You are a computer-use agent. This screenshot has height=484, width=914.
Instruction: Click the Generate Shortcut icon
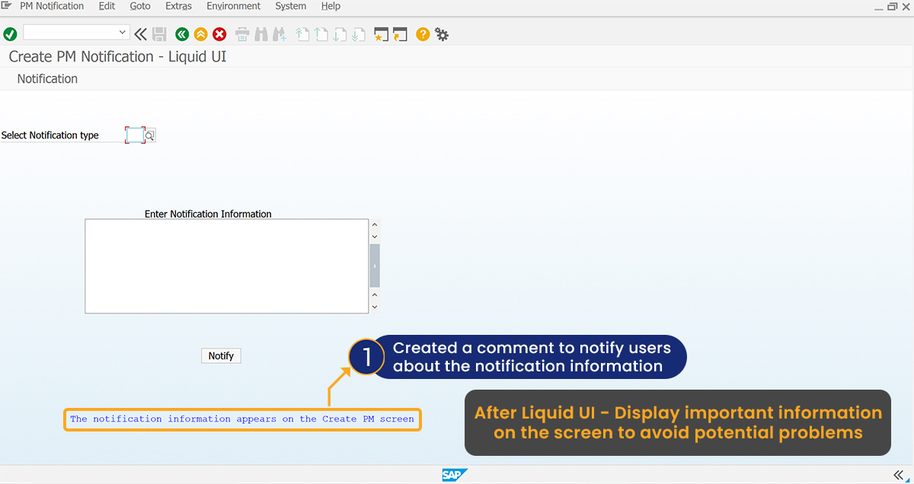coord(400,33)
